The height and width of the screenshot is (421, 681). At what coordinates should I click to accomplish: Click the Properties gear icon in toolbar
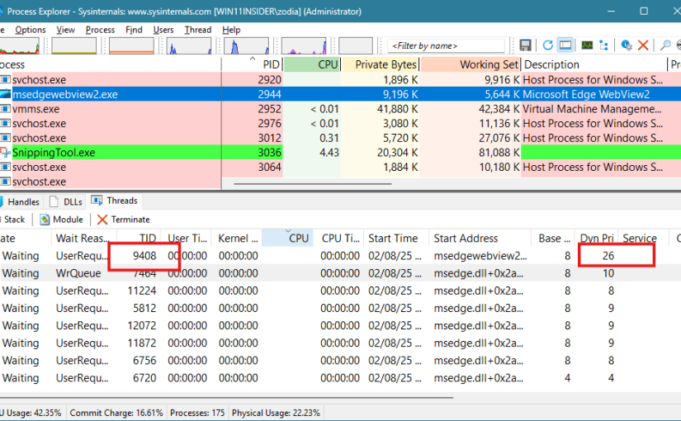tap(627, 45)
